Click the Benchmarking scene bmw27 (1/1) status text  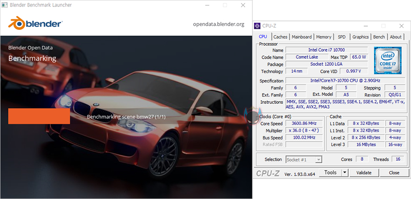pos(126,117)
